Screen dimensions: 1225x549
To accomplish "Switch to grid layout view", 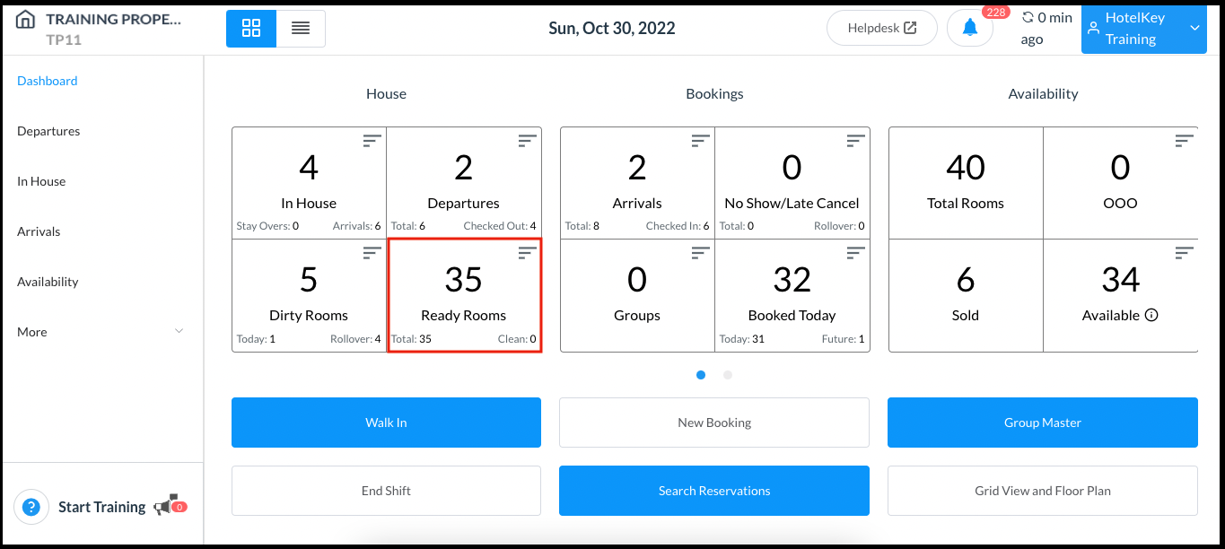I will tap(250, 28).
